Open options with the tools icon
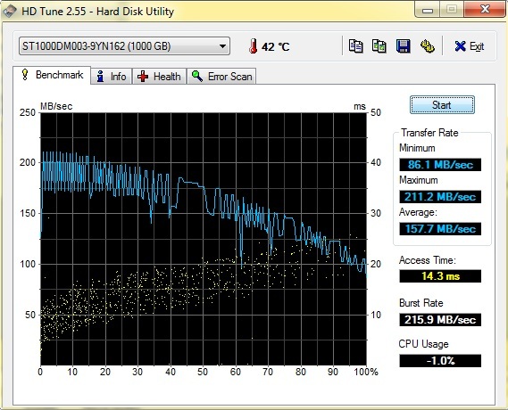Viewport: 508px width, 410px height. [428, 46]
